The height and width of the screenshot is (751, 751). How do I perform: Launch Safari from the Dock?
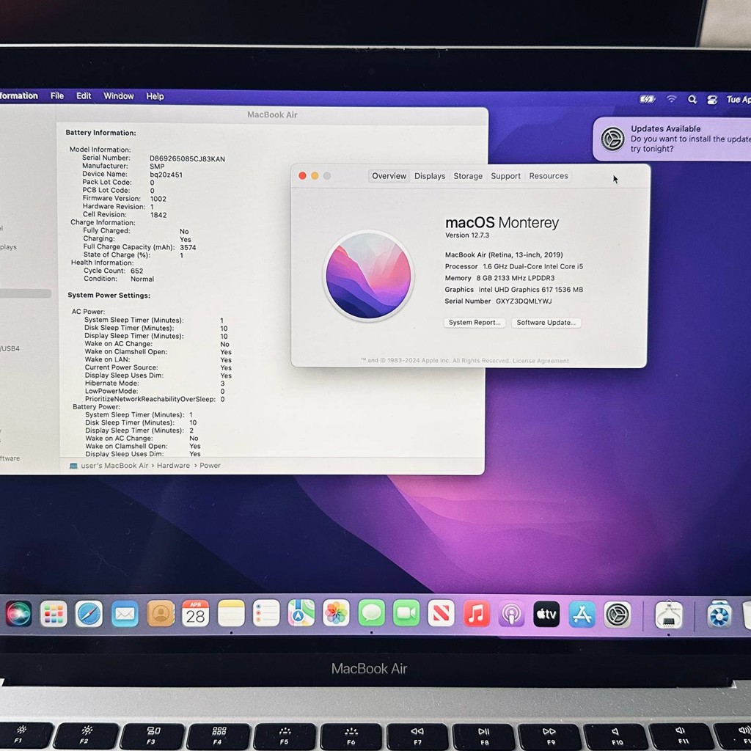[89, 614]
